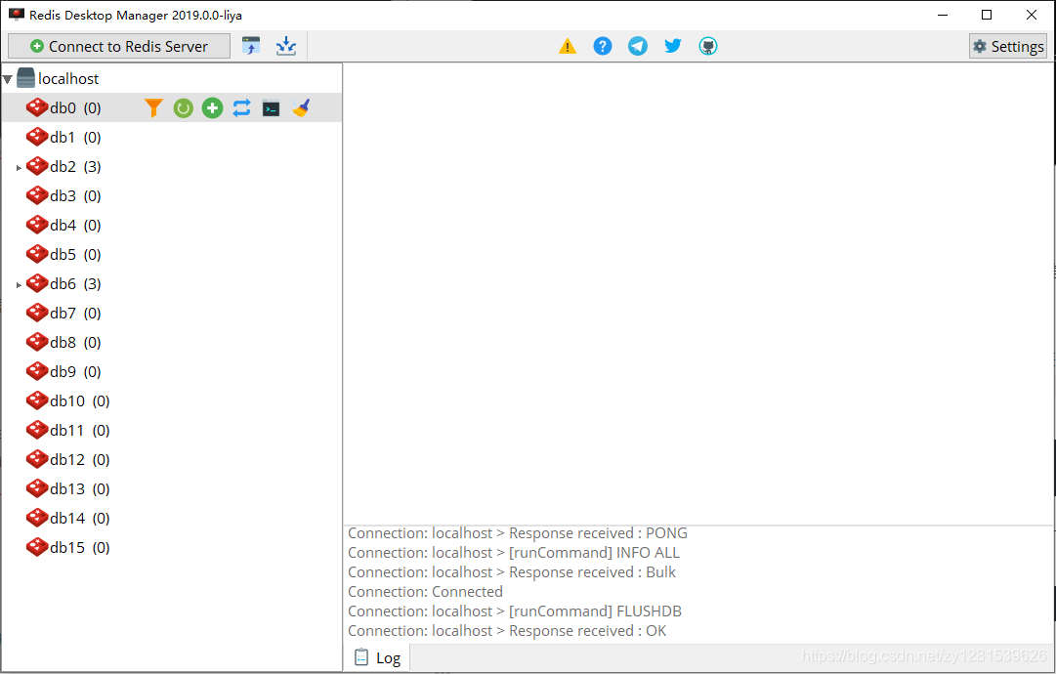
Task: Click the red Redis icon beside db6
Action: click(x=37, y=283)
